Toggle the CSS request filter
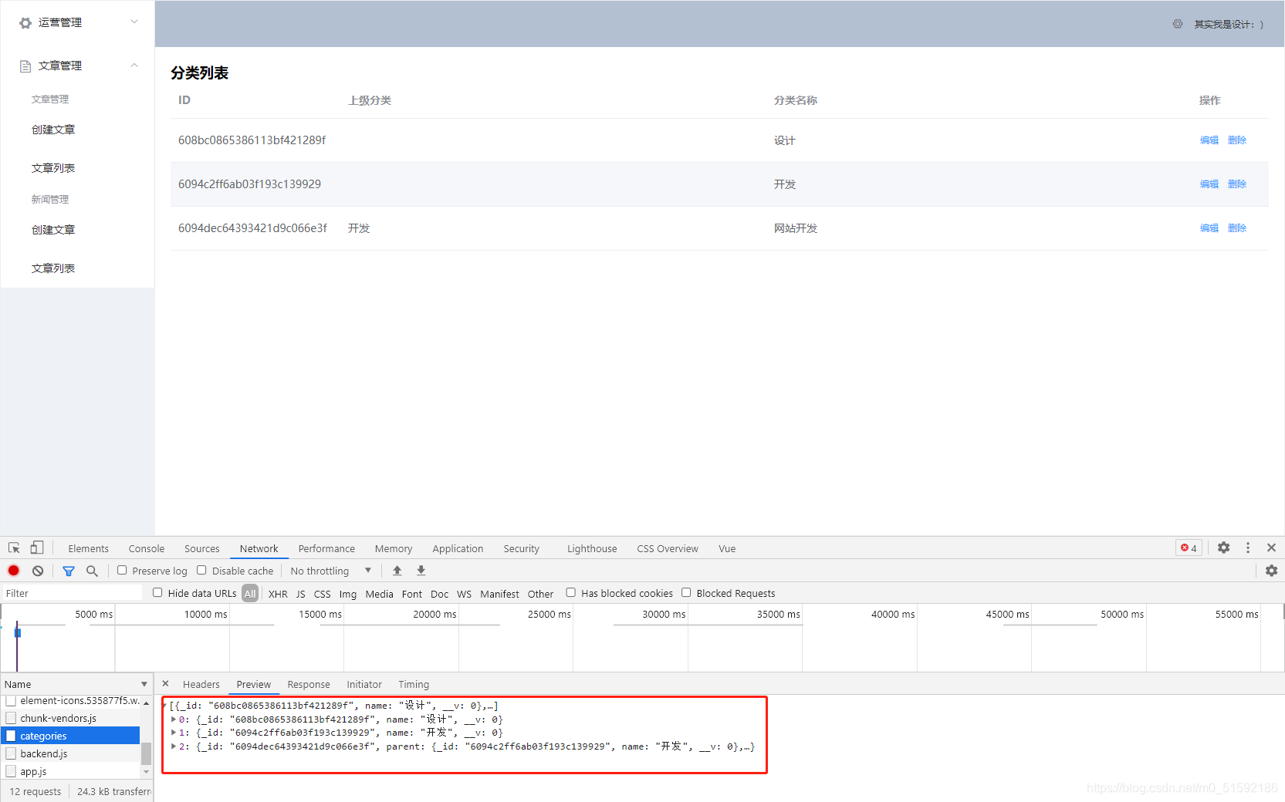The image size is (1285, 802). coord(322,594)
